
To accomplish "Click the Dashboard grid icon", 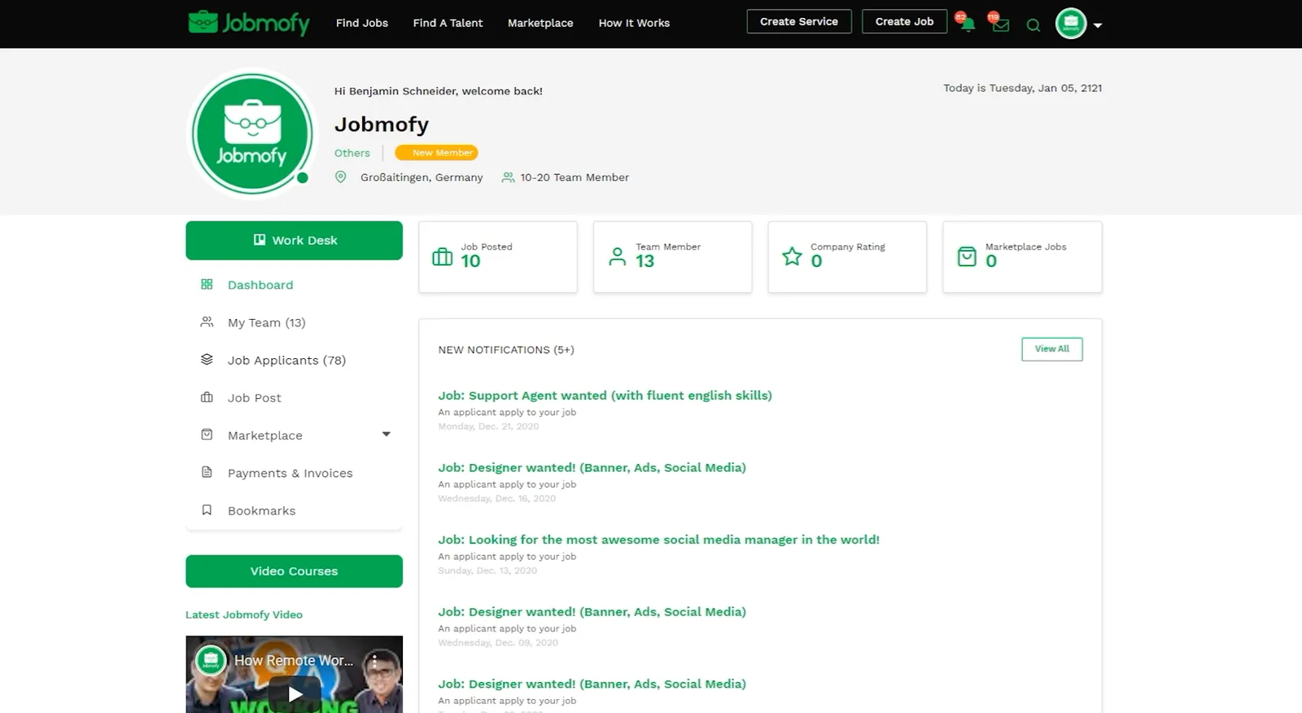I will (207, 284).
